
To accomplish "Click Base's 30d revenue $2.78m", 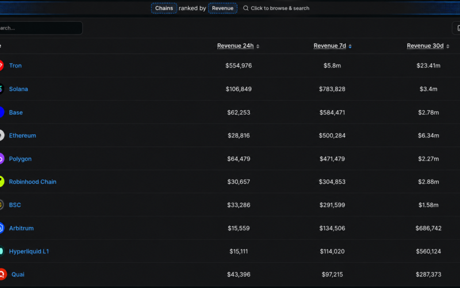I will [x=428, y=112].
